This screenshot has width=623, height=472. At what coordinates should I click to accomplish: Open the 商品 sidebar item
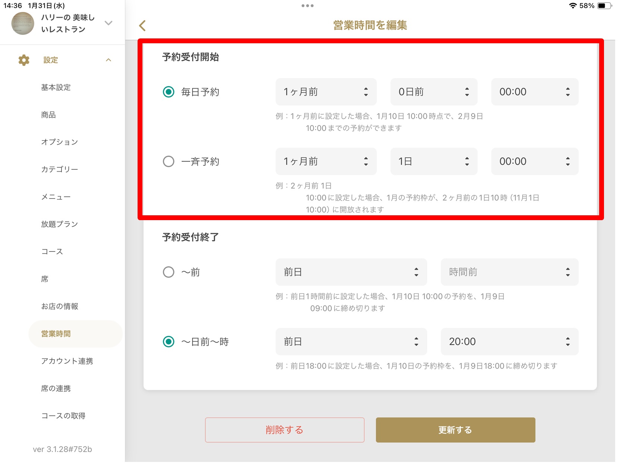(48, 115)
